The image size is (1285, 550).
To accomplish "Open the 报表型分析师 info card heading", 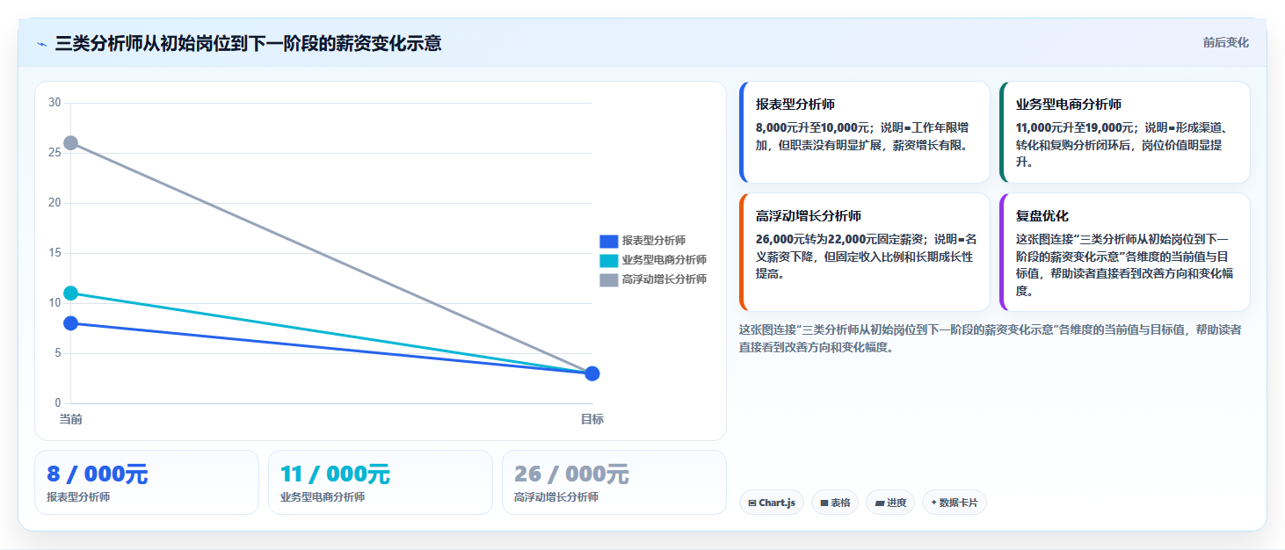I will click(x=795, y=105).
